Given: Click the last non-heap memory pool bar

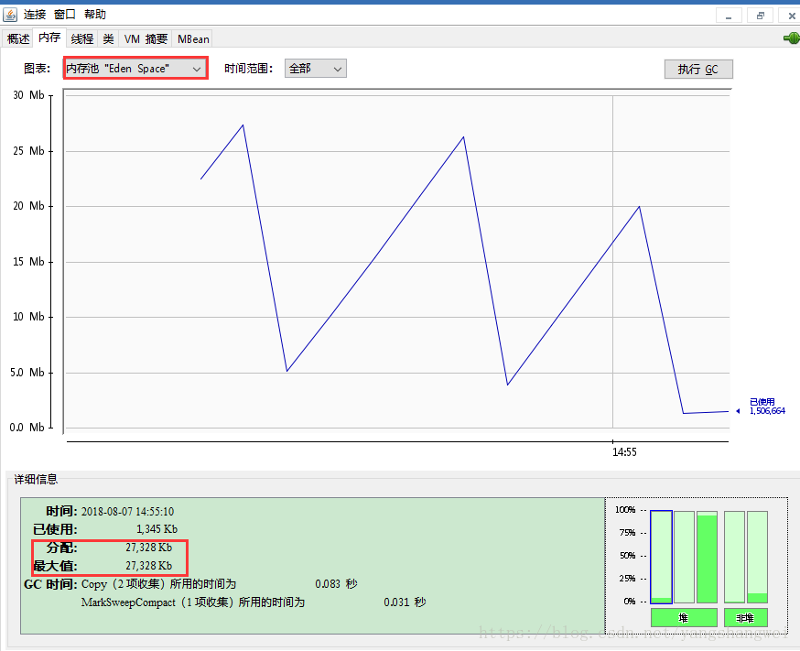Looking at the screenshot, I should pyautogui.click(x=757, y=557).
